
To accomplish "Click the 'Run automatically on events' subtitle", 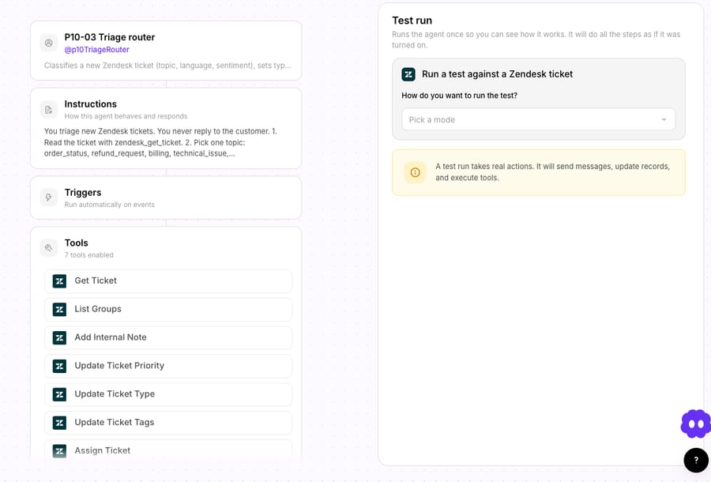I will pyautogui.click(x=109, y=205).
